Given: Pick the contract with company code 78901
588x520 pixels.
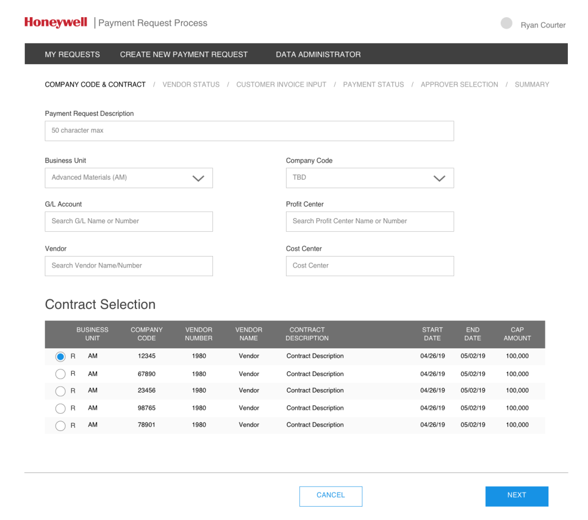Looking at the screenshot, I should pos(60,426).
